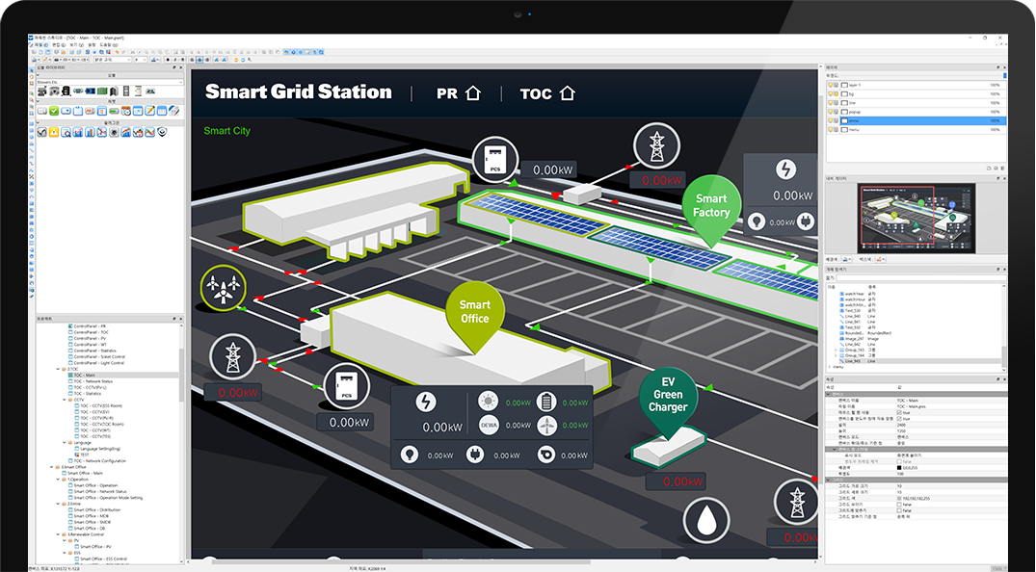The width and height of the screenshot is (1036, 572).
Task: Adjust the layer opacity slider handle
Action: [x=1005, y=76]
